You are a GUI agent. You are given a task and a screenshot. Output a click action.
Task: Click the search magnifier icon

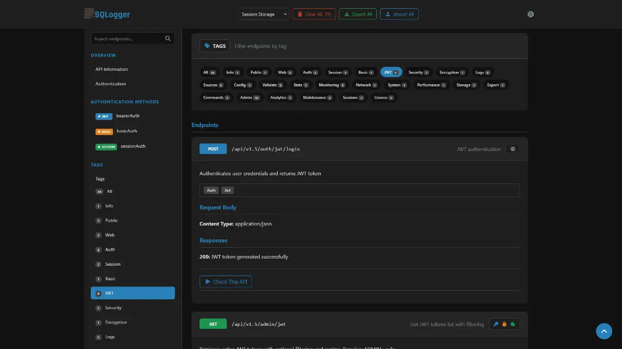tap(168, 39)
